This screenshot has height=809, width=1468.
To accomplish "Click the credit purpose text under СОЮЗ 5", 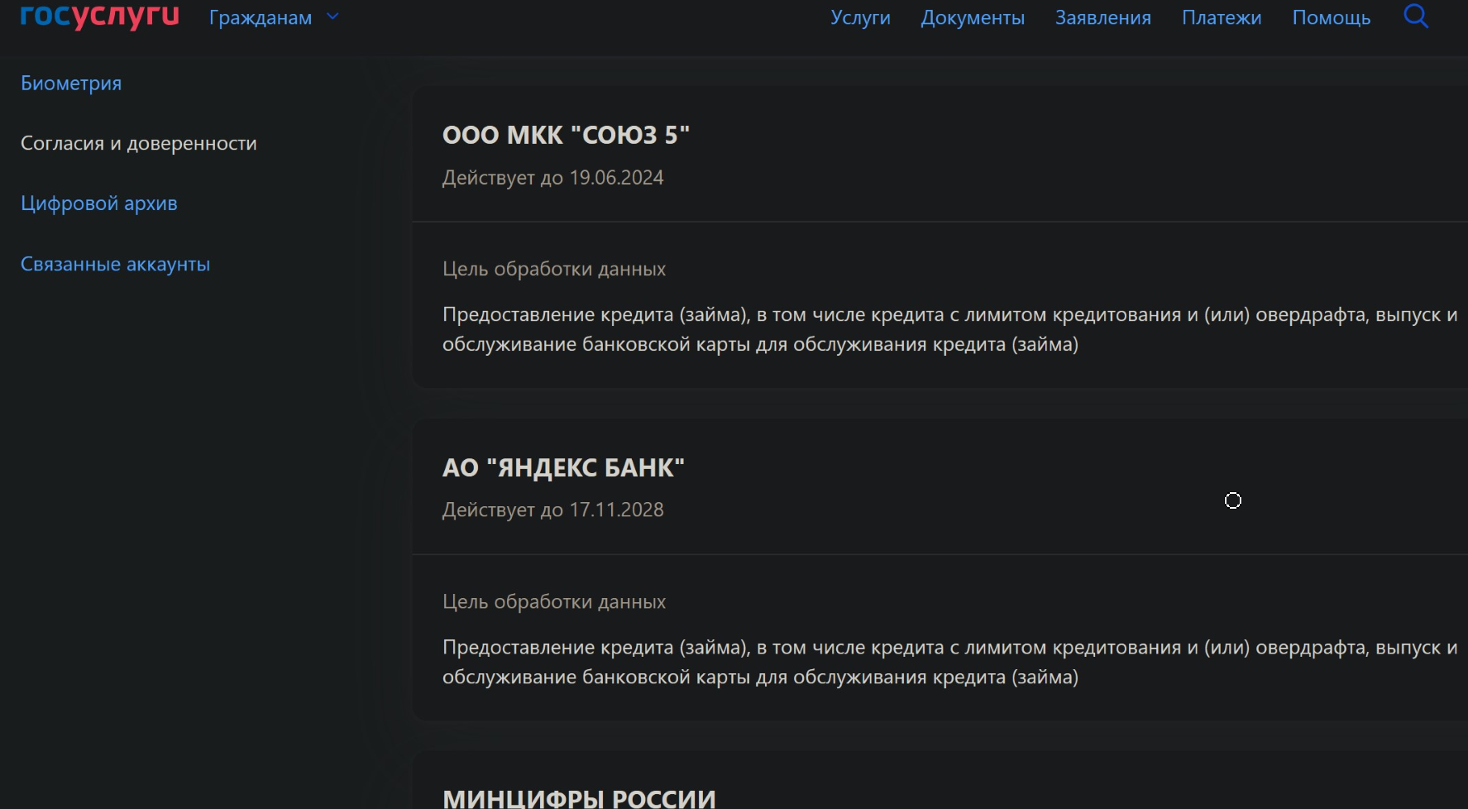I will [949, 329].
